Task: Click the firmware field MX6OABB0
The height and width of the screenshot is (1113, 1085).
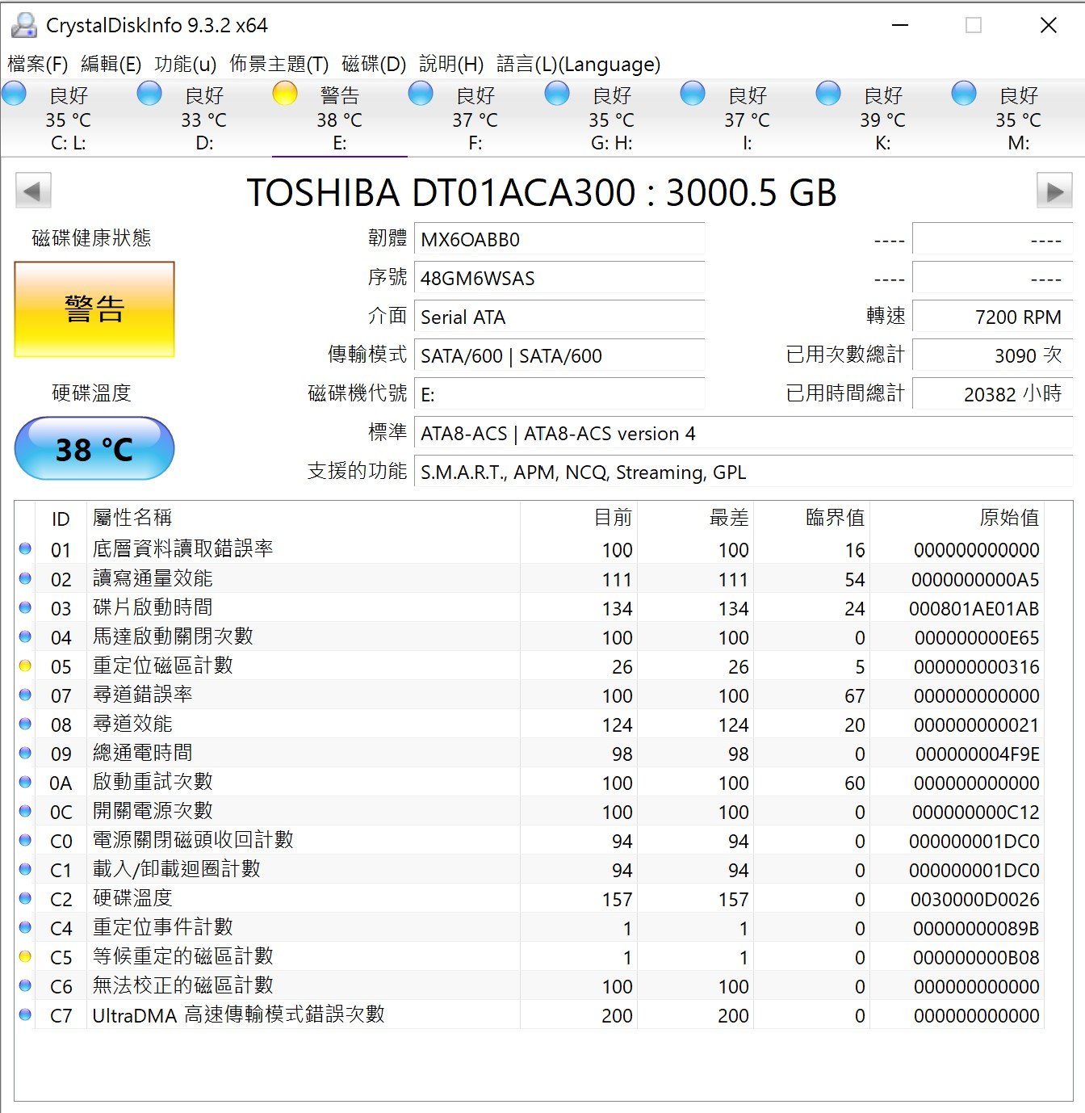Action: click(559, 240)
